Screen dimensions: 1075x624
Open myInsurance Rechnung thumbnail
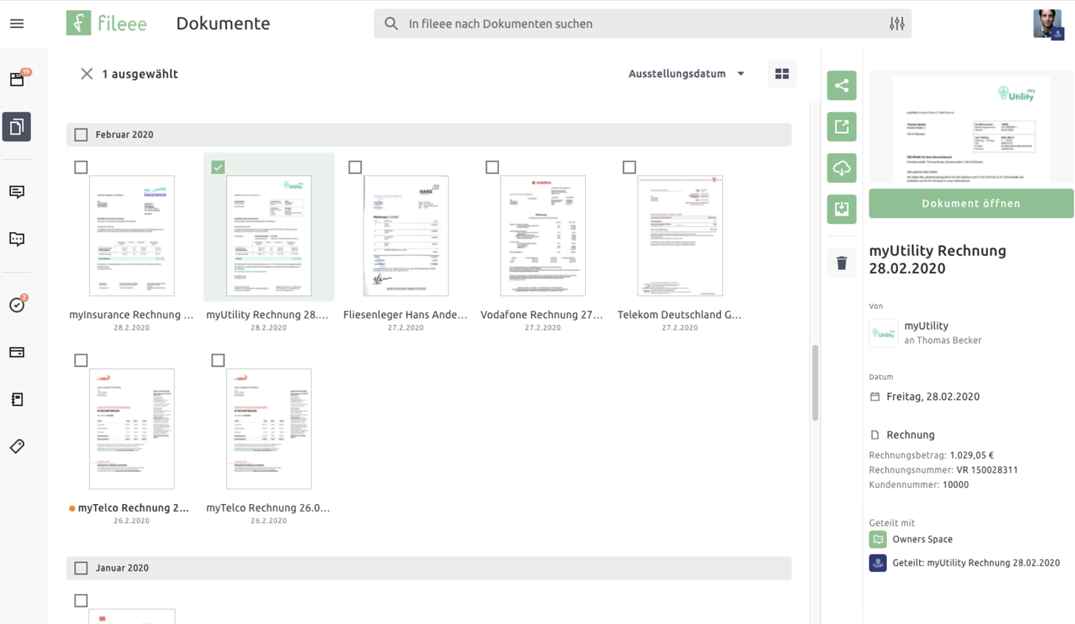click(x=132, y=236)
